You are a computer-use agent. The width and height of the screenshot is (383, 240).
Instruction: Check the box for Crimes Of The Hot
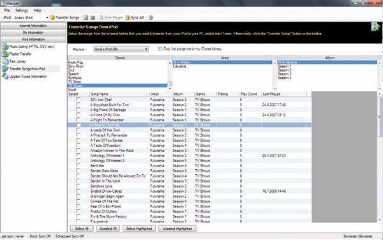point(78,202)
